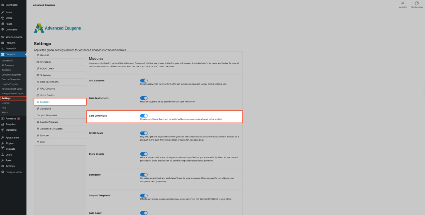Open the BOGO Deals settings tab
This screenshot has height=215, width=425.
click(60, 68)
